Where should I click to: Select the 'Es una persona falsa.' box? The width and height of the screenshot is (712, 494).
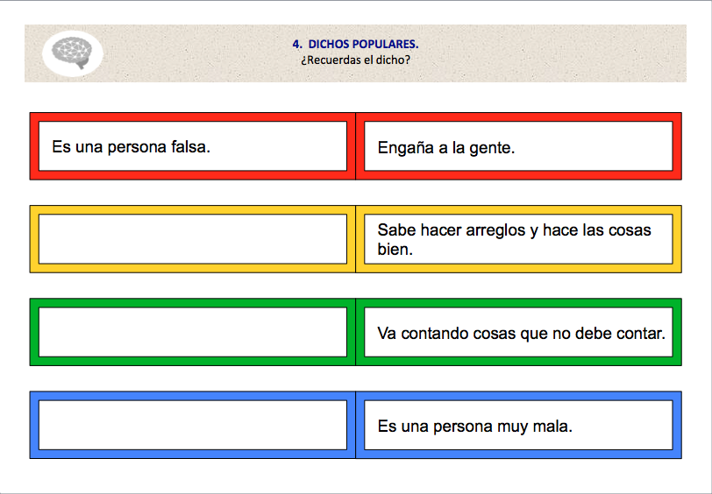pyautogui.click(x=193, y=146)
